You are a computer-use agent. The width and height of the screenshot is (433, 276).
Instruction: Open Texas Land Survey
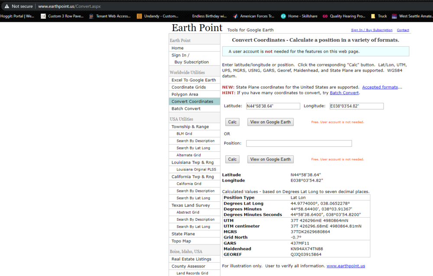[194, 205]
